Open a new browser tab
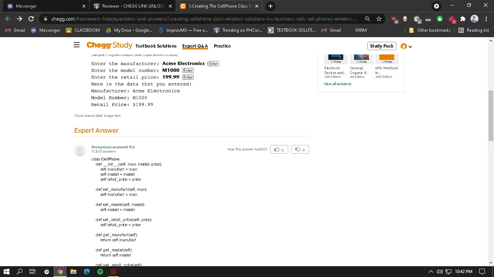This screenshot has height=277, width=494. pyautogui.click(x=270, y=6)
